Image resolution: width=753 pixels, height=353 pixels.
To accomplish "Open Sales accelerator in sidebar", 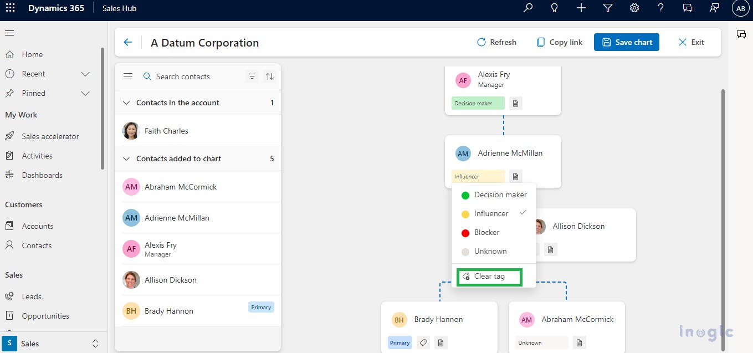I will (x=50, y=136).
